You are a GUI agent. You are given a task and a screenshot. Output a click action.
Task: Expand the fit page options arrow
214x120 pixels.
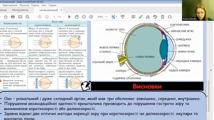[x=116, y=17]
